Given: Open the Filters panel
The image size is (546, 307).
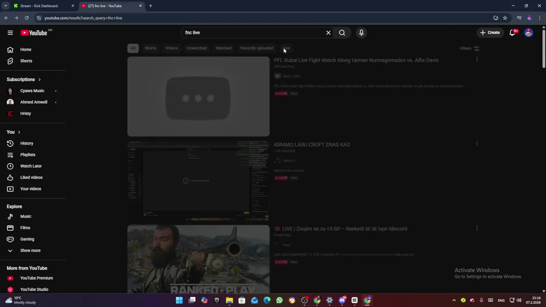Looking at the screenshot, I should click(470, 48).
